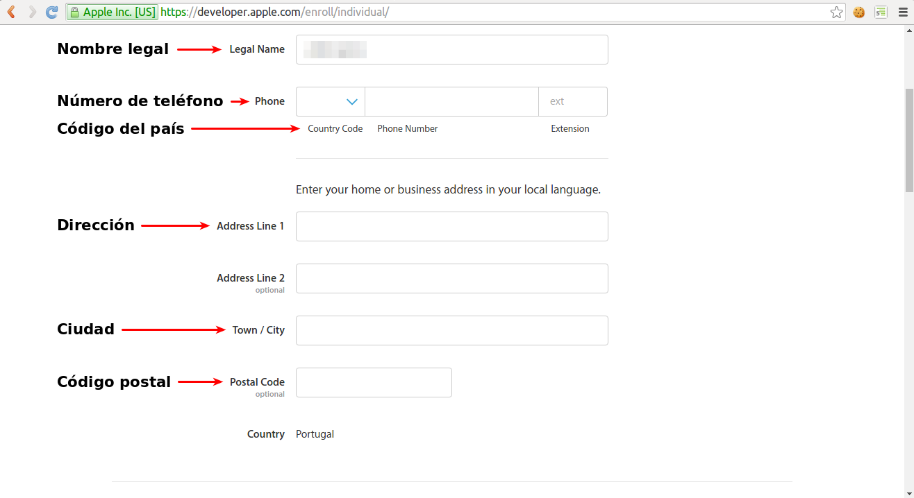
Task: Click the Address Line 2 optional field
Action: [451, 278]
